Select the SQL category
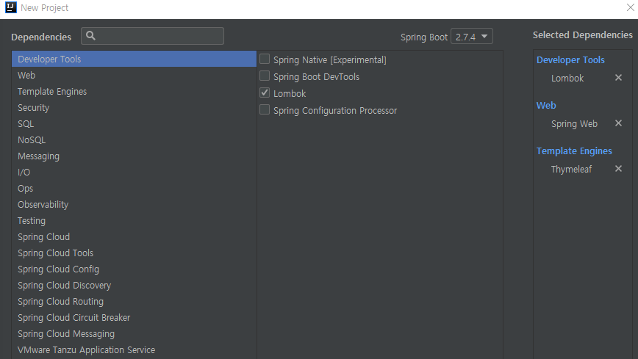The width and height of the screenshot is (638, 359). coord(134,123)
